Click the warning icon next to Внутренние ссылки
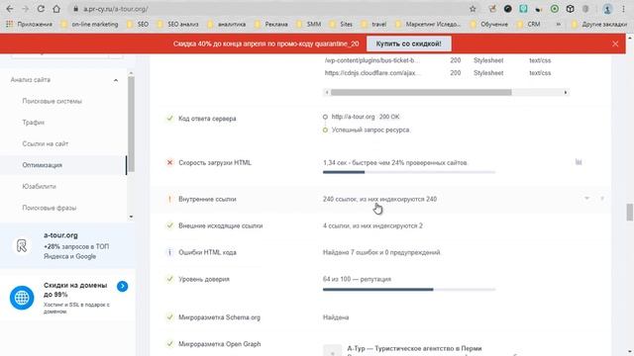Viewport: 634px width, 356px height. pos(169,199)
